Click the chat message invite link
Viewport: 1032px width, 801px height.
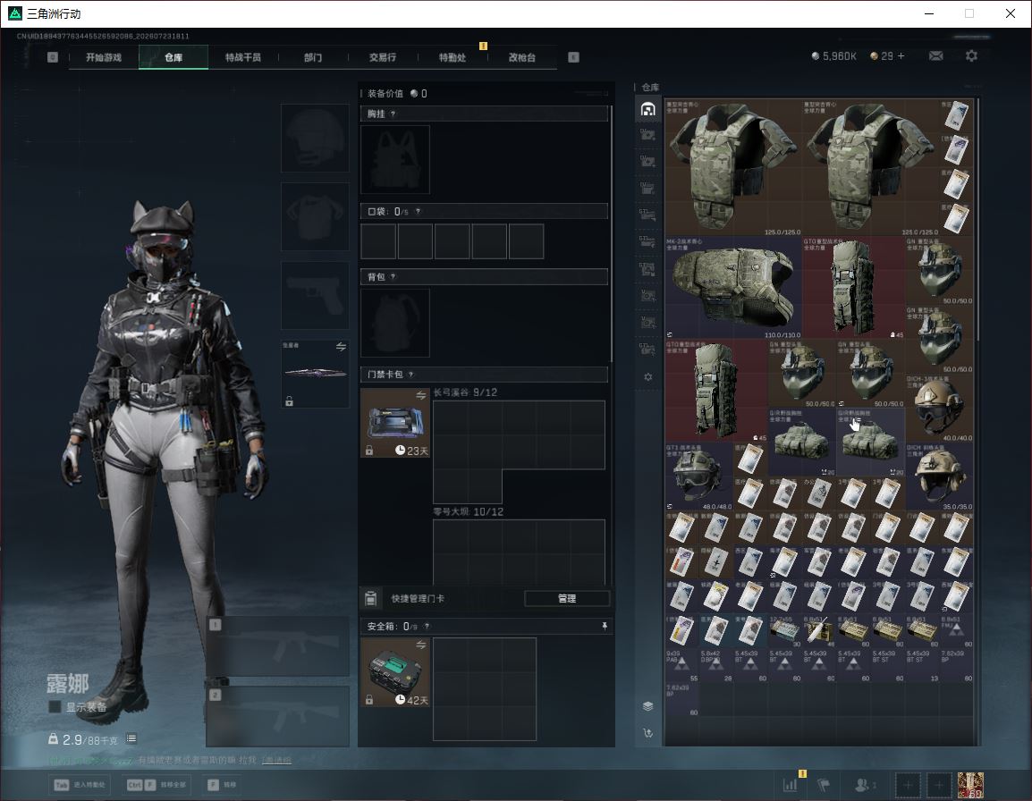[276, 760]
